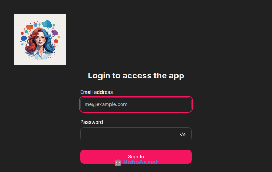Toggle password visibility with the eye icon
272x172 pixels.
(x=183, y=134)
